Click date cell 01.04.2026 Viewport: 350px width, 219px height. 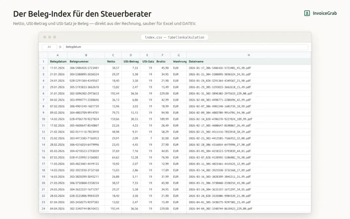click(58, 202)
